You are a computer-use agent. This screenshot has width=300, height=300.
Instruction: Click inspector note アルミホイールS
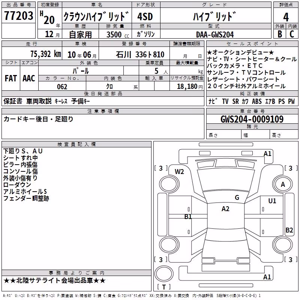tap(25, 192)
